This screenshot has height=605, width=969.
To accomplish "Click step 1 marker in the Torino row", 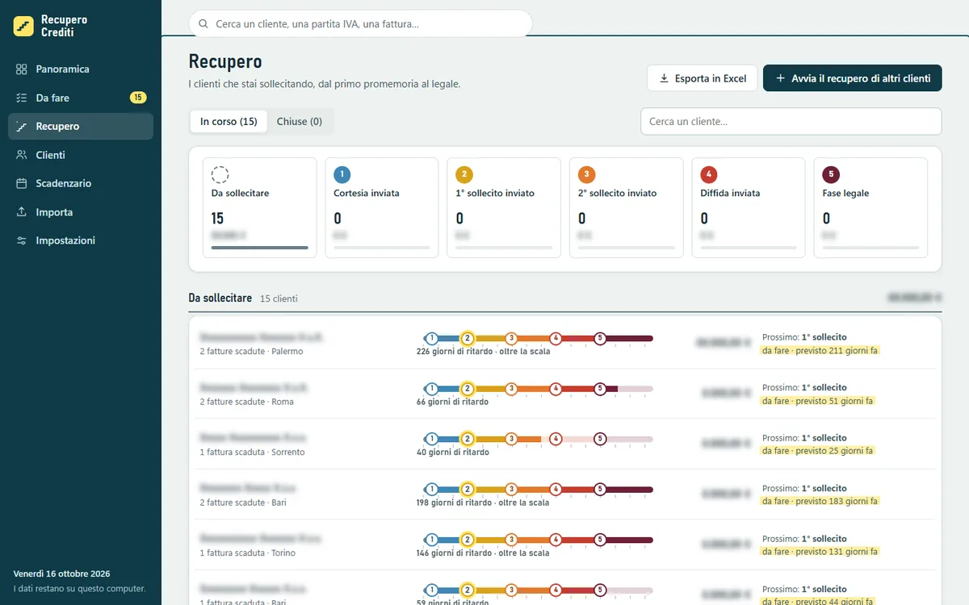I will (x=432, y=540).
